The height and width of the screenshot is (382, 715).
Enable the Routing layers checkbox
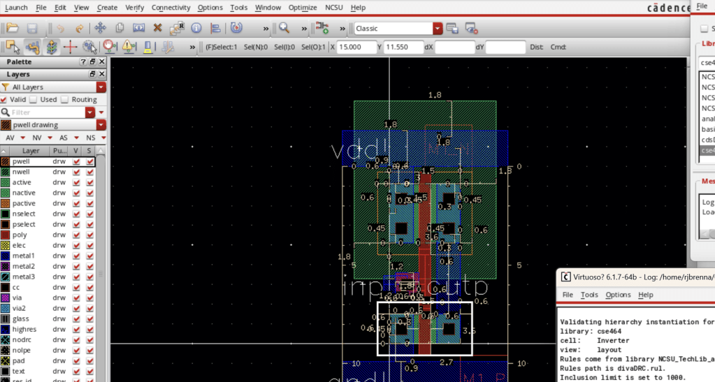65,100
